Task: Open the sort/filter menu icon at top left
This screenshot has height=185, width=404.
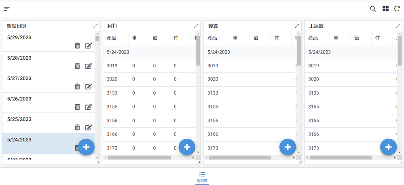Action: coord(7,9)
